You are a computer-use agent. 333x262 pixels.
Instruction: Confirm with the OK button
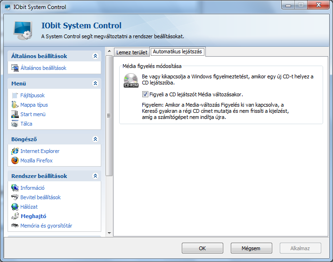coord(203,248)
